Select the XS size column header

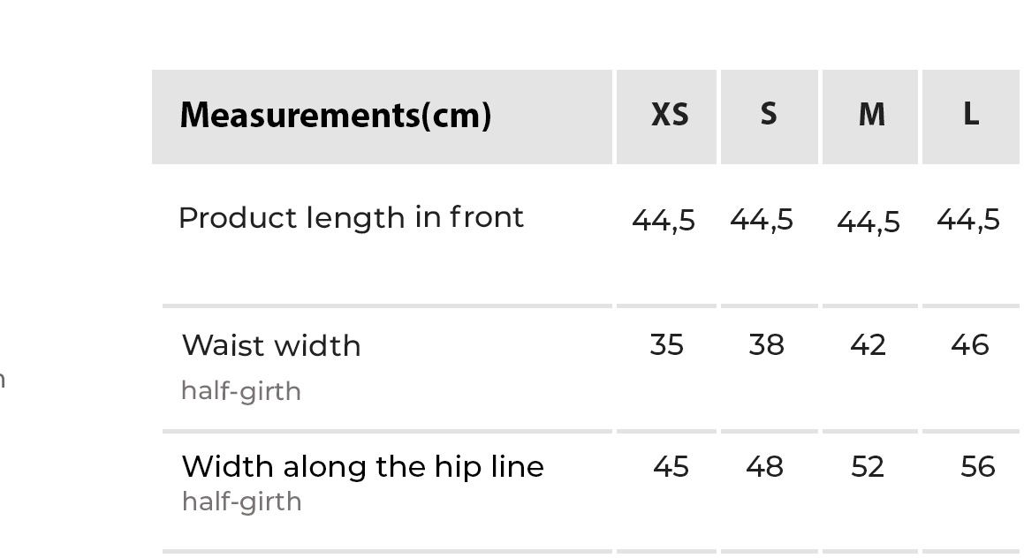669,115
